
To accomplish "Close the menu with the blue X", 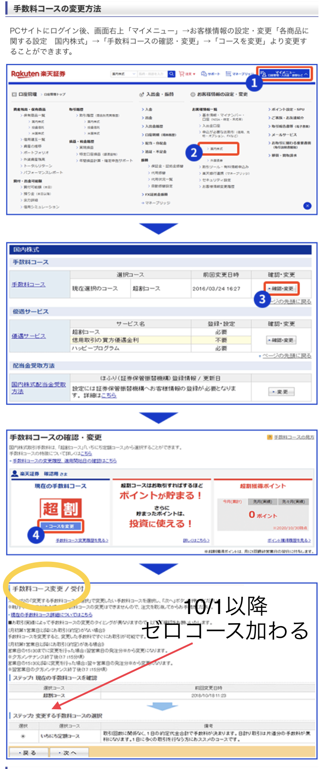I will pyautogui.click(x=307, y=206).
